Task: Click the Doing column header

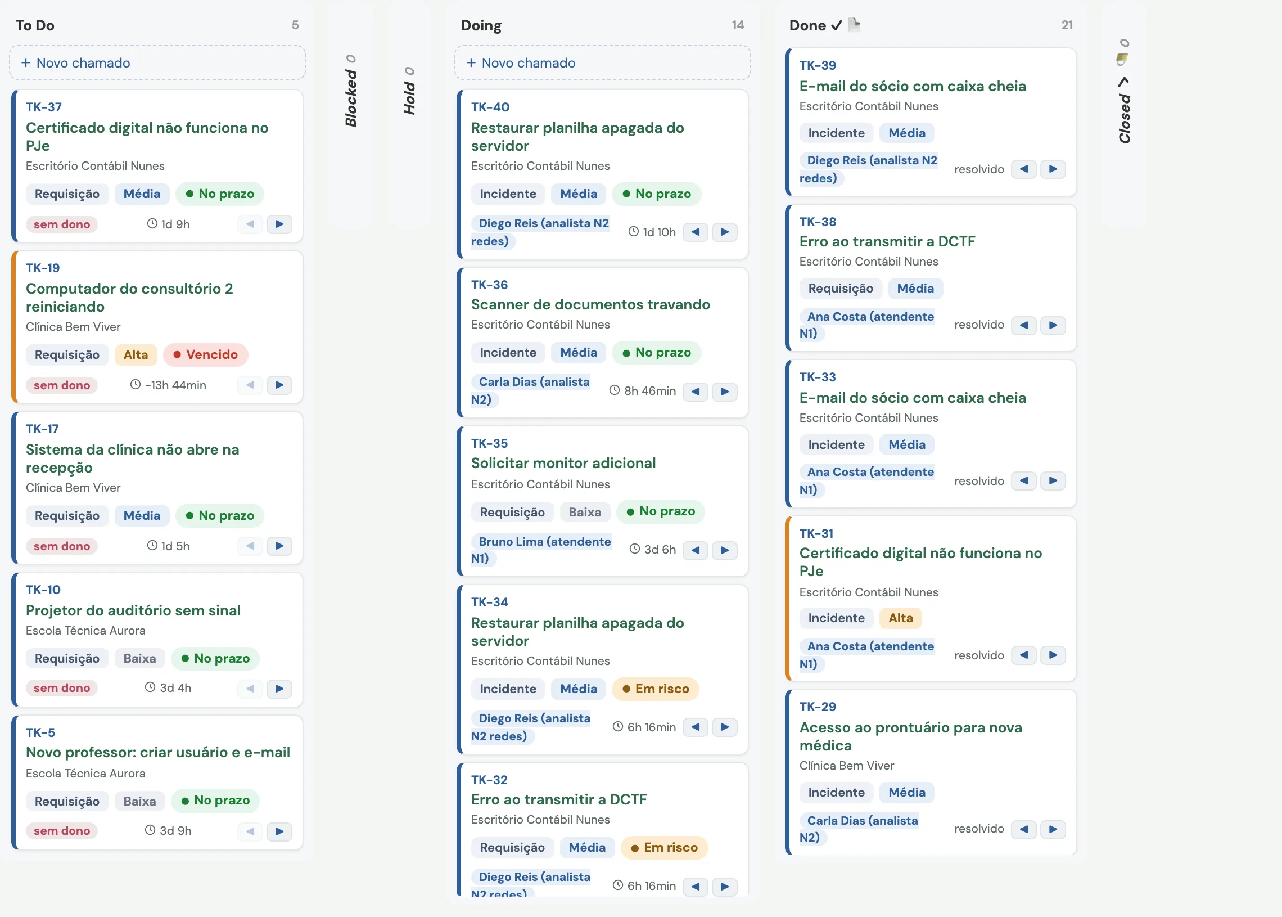Action: coord(481,25)
